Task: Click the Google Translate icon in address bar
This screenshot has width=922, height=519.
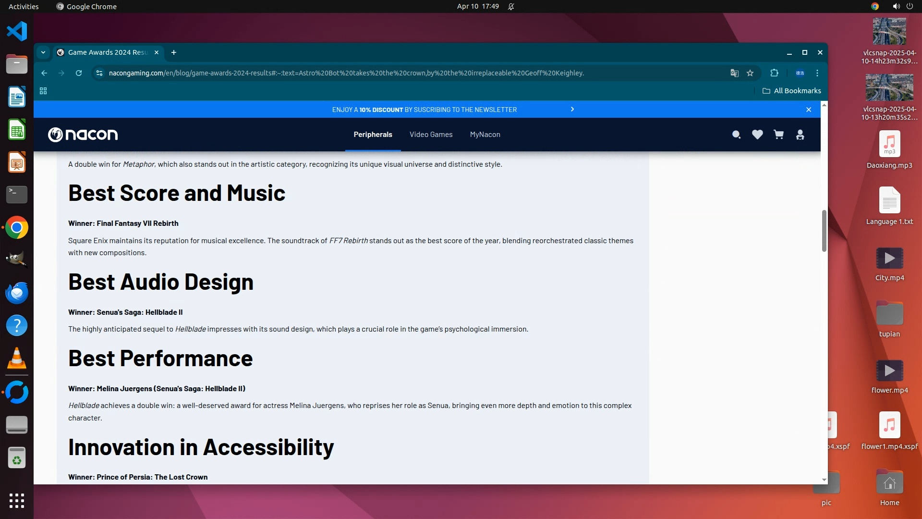Action: click(734, 73)
